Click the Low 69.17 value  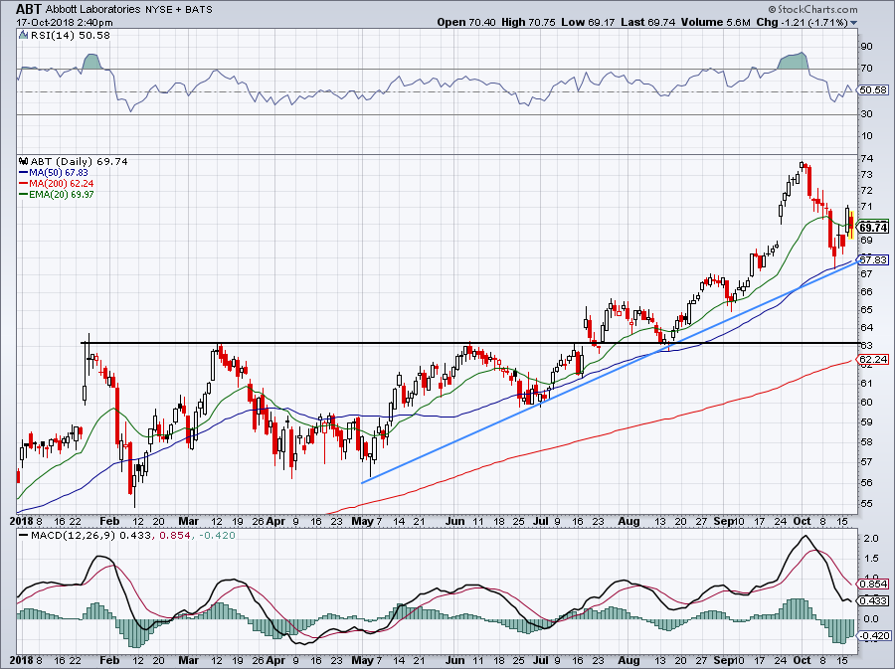click(x=588, y=22)
